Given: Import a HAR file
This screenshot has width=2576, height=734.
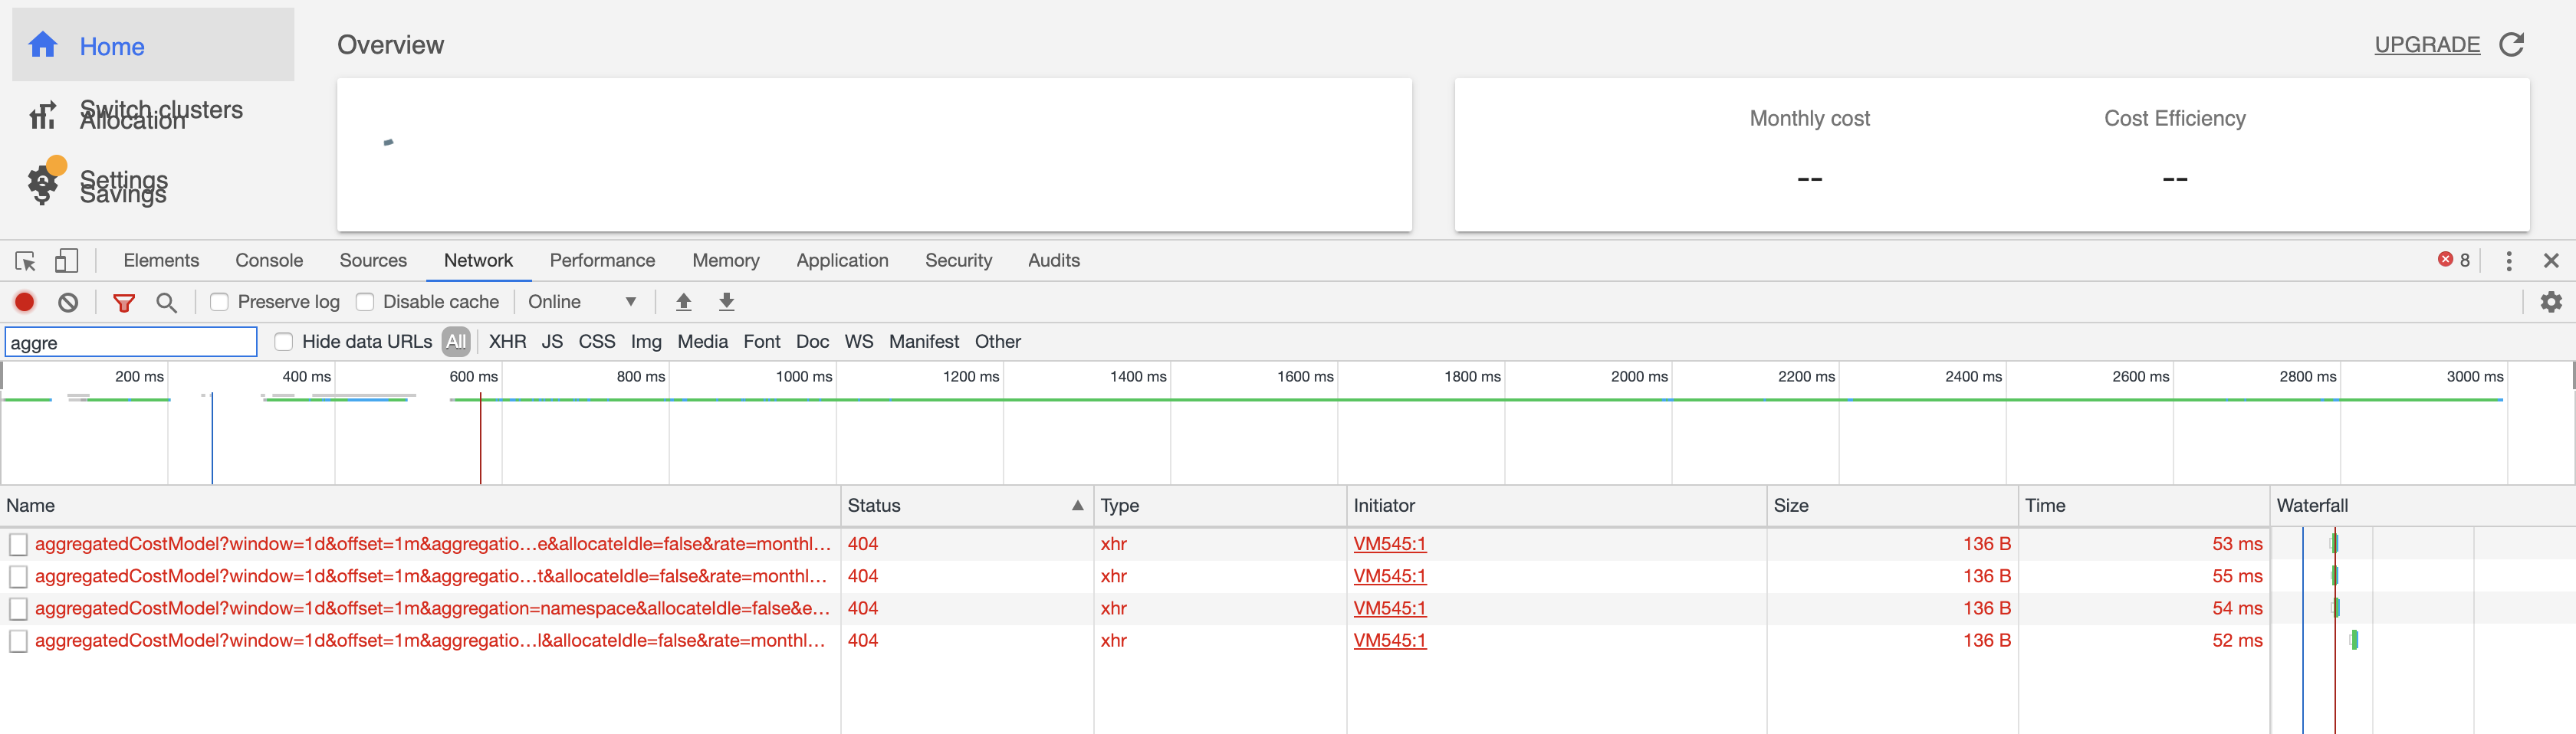Looking at the screenshot, I should pos(683,301).
